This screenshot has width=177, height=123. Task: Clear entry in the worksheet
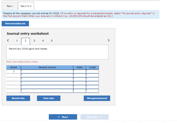pos(49,98)
